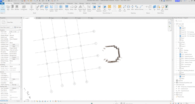Open the File menu
Image resolution: width=195 pixels, height=104 pixels.
tap(2, 3)
